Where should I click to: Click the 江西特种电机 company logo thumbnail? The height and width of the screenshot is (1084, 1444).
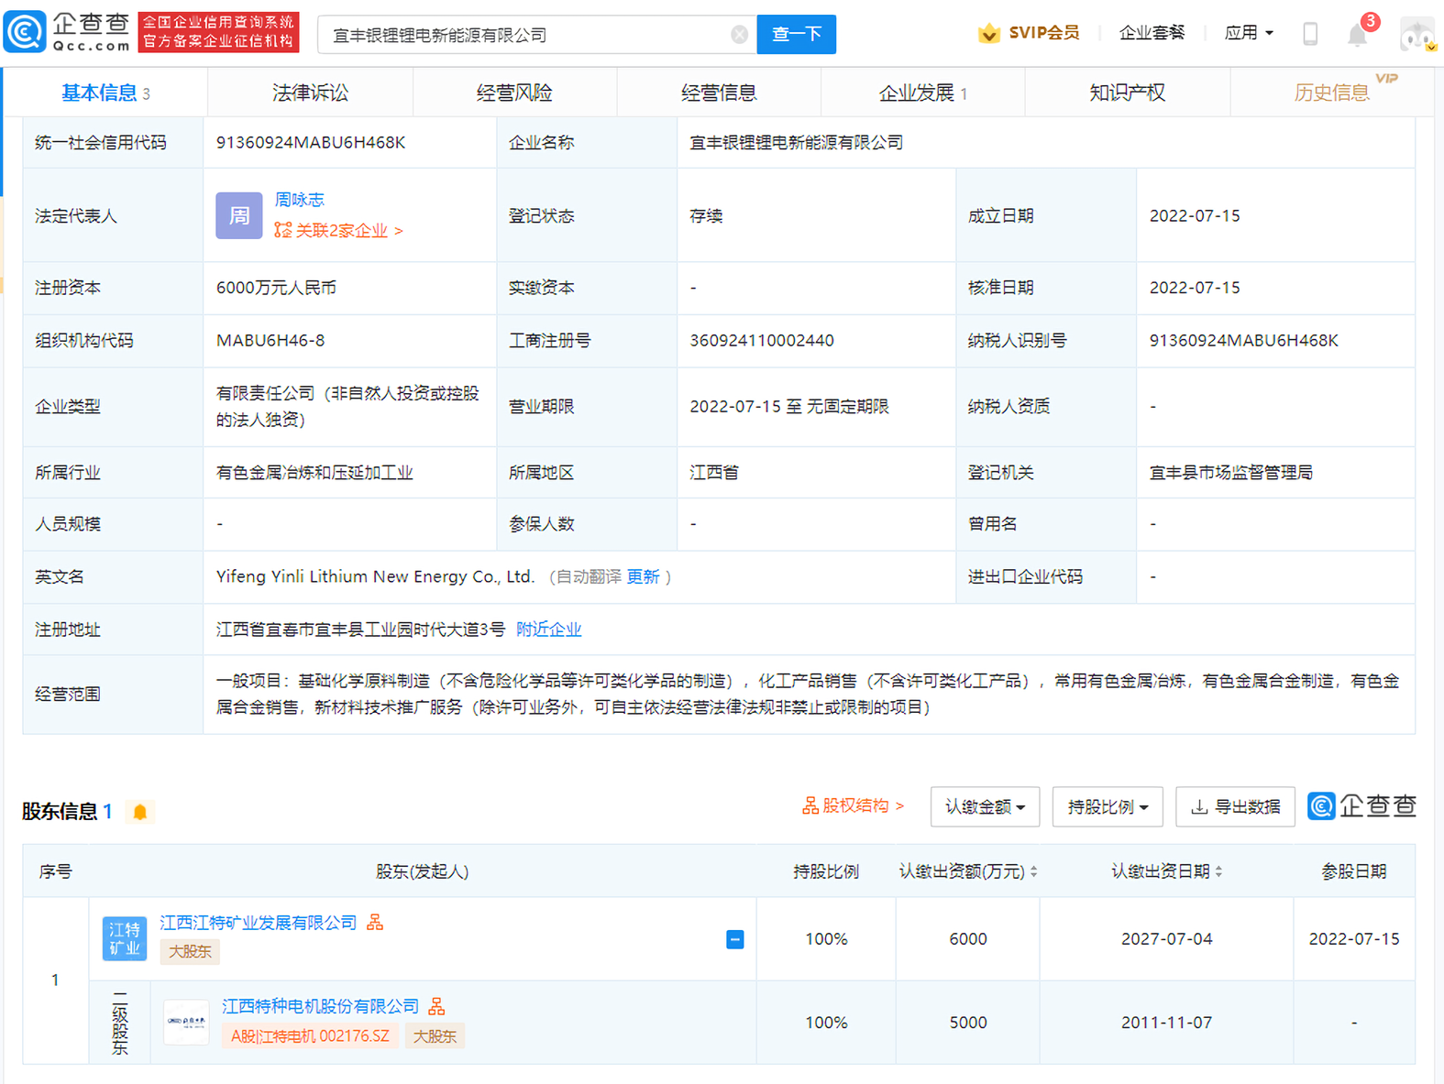(x=186, y=1022)
